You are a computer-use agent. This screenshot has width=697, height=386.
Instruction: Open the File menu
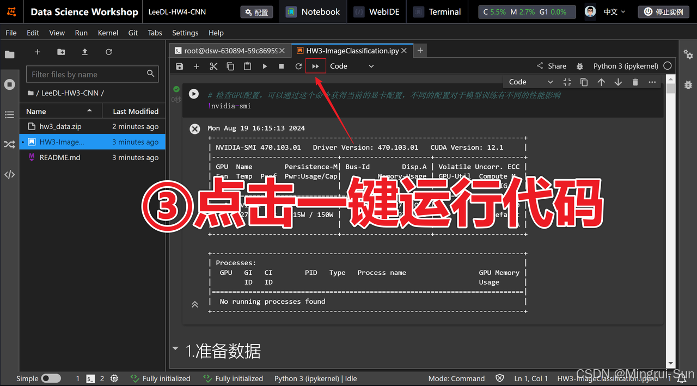tap(11, 33)
